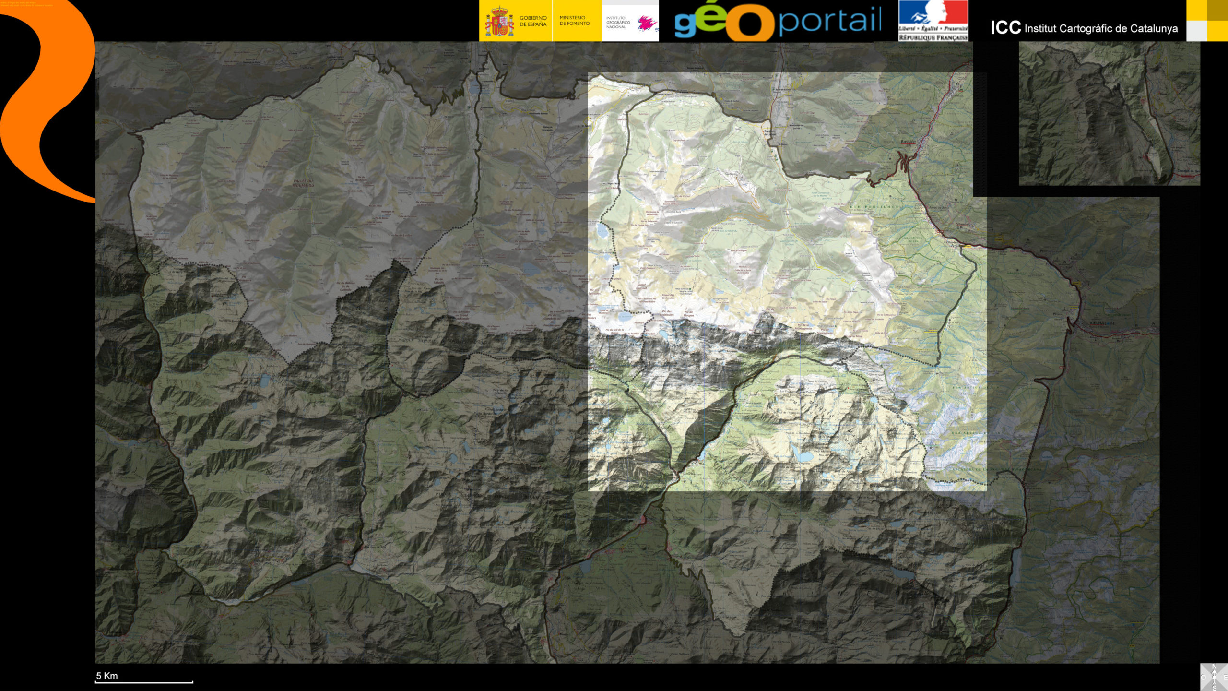Viewport: 1228px width, 691px height.
Task: Open the géoportail logo
Action: pos(778,22)
